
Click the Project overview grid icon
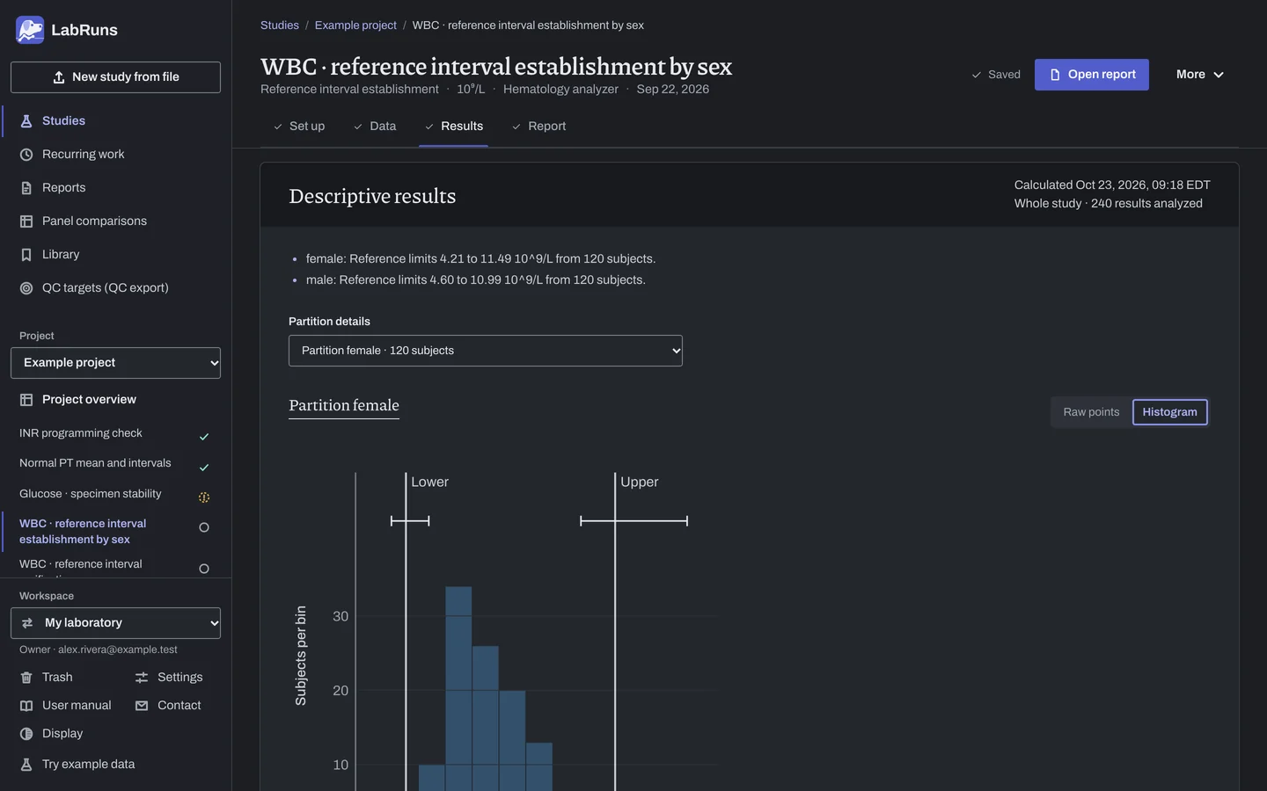click(26, 400)
